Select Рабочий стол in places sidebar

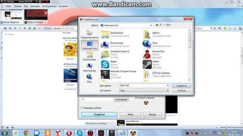pyautogui.click(x=90, y=45)
